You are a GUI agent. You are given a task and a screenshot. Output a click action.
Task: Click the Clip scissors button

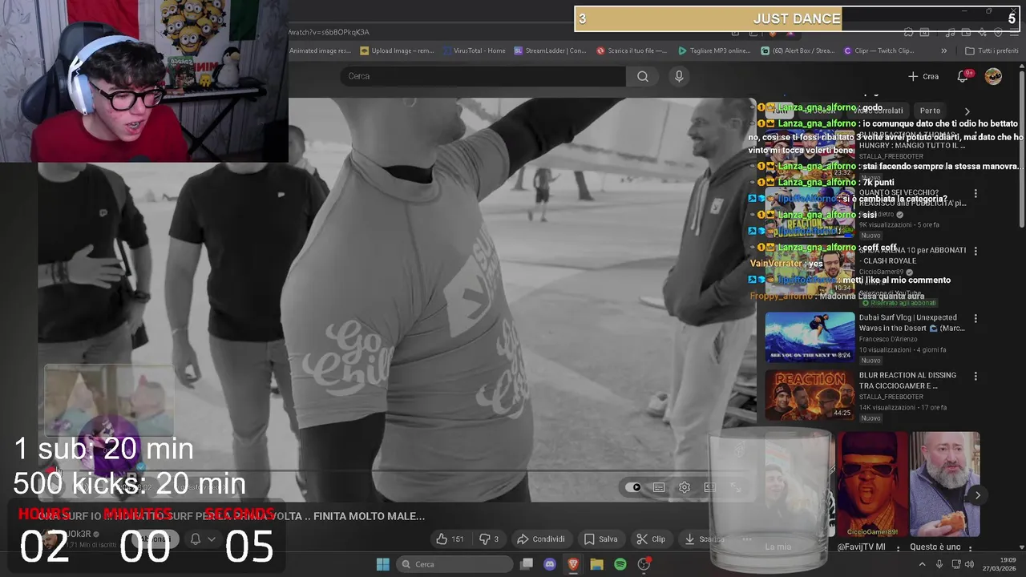(x=651, y=539)
